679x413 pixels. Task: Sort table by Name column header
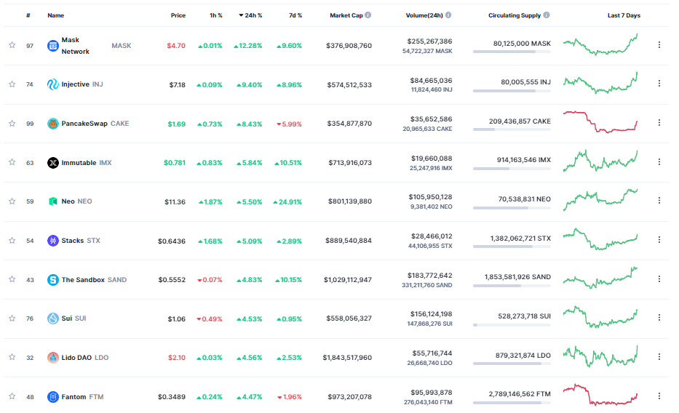pyautogui.click(x=56, y=15)
